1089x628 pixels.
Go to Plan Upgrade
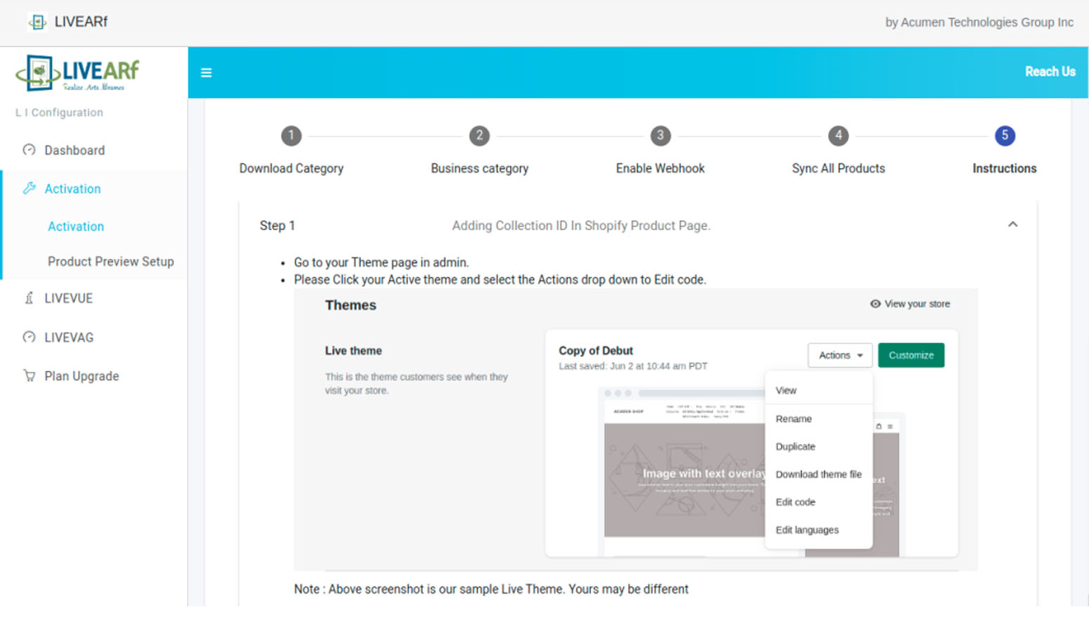[82, 376]
